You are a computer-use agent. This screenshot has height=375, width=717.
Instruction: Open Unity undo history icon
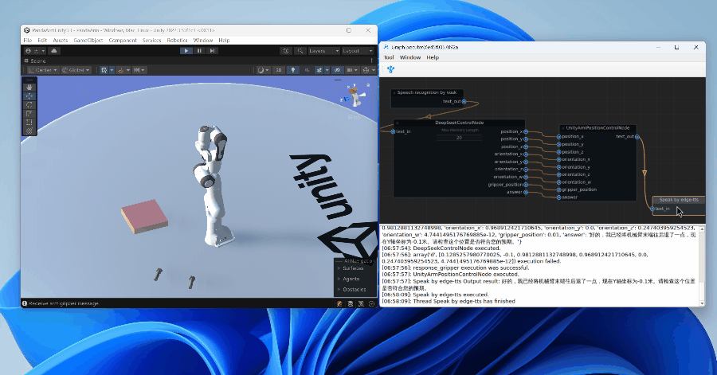(286, 51)
